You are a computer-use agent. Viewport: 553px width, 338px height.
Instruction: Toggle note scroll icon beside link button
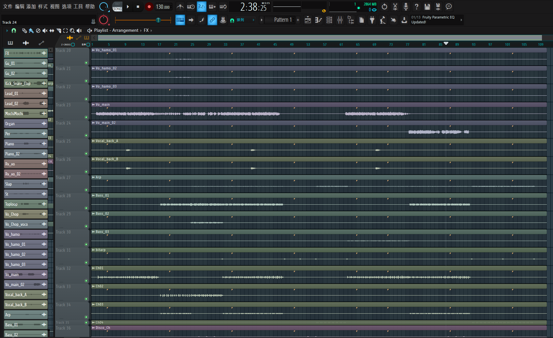coord(202,20)
